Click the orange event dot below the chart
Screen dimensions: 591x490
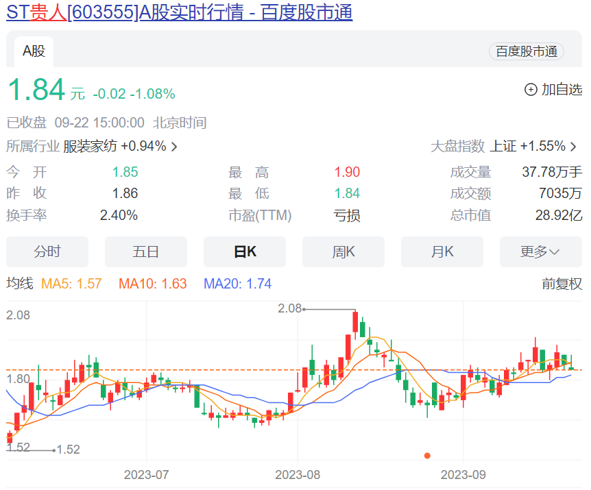click(x=427, y=456)
